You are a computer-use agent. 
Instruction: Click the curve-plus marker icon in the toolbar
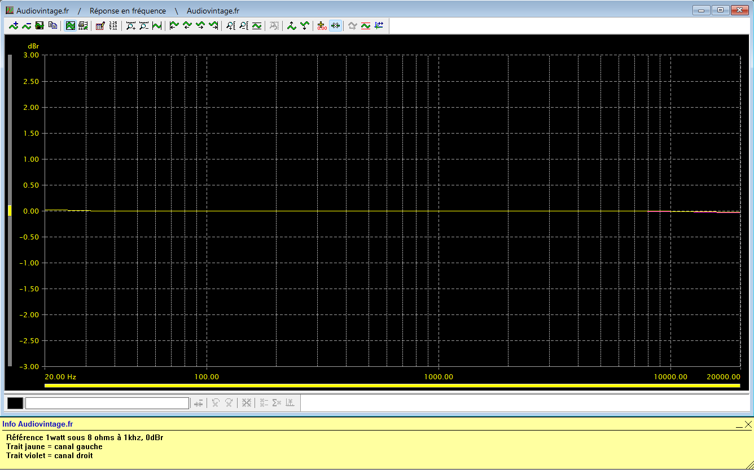coord(12,25)
